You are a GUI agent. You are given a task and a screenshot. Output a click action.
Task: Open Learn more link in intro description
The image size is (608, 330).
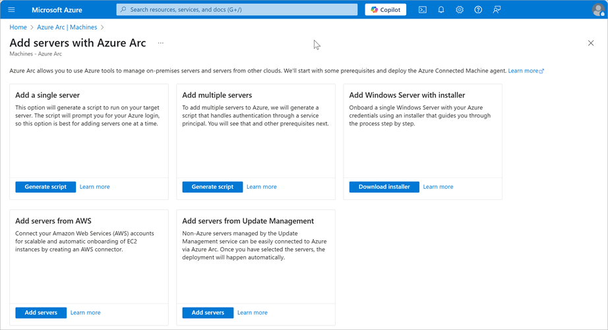coord(526,71)
